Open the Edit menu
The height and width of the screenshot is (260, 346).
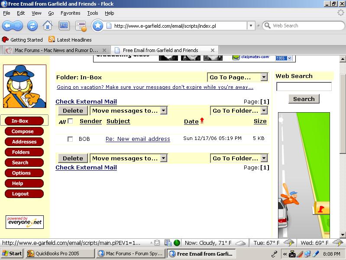point(21,13)
